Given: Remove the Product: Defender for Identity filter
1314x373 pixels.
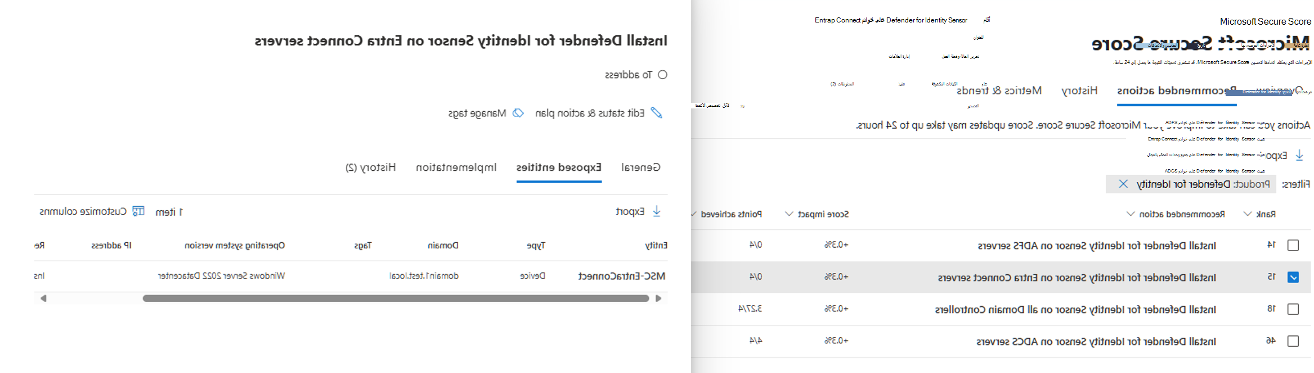Looking at the screenshot, I should coord(1123,184).
